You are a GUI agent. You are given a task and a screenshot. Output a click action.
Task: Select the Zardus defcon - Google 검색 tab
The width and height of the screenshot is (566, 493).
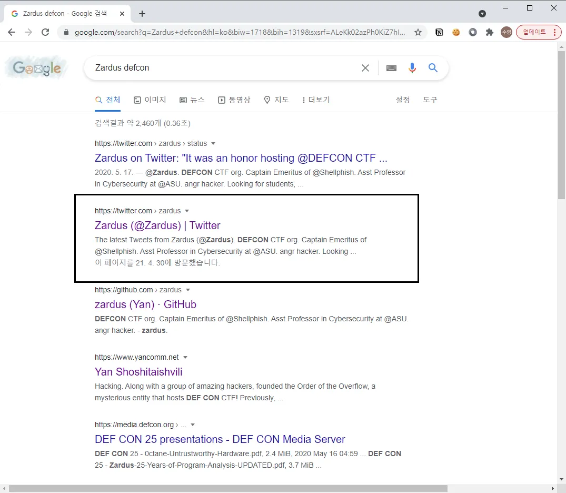coord(68,14)
